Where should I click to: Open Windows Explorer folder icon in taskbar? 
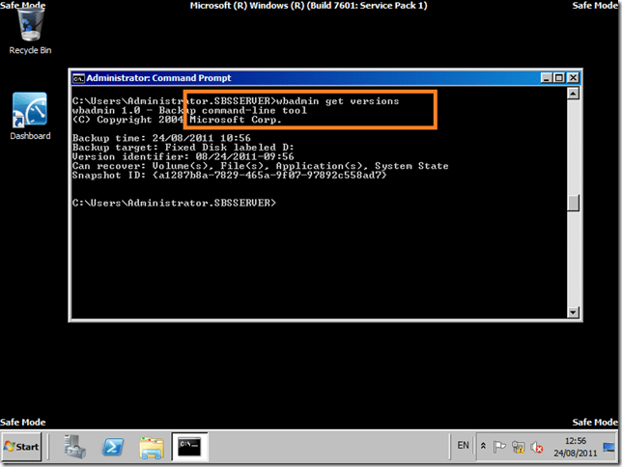(151, 447)
